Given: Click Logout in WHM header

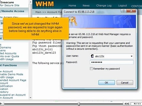Looking at the screenshot, I should coord(122,6).
